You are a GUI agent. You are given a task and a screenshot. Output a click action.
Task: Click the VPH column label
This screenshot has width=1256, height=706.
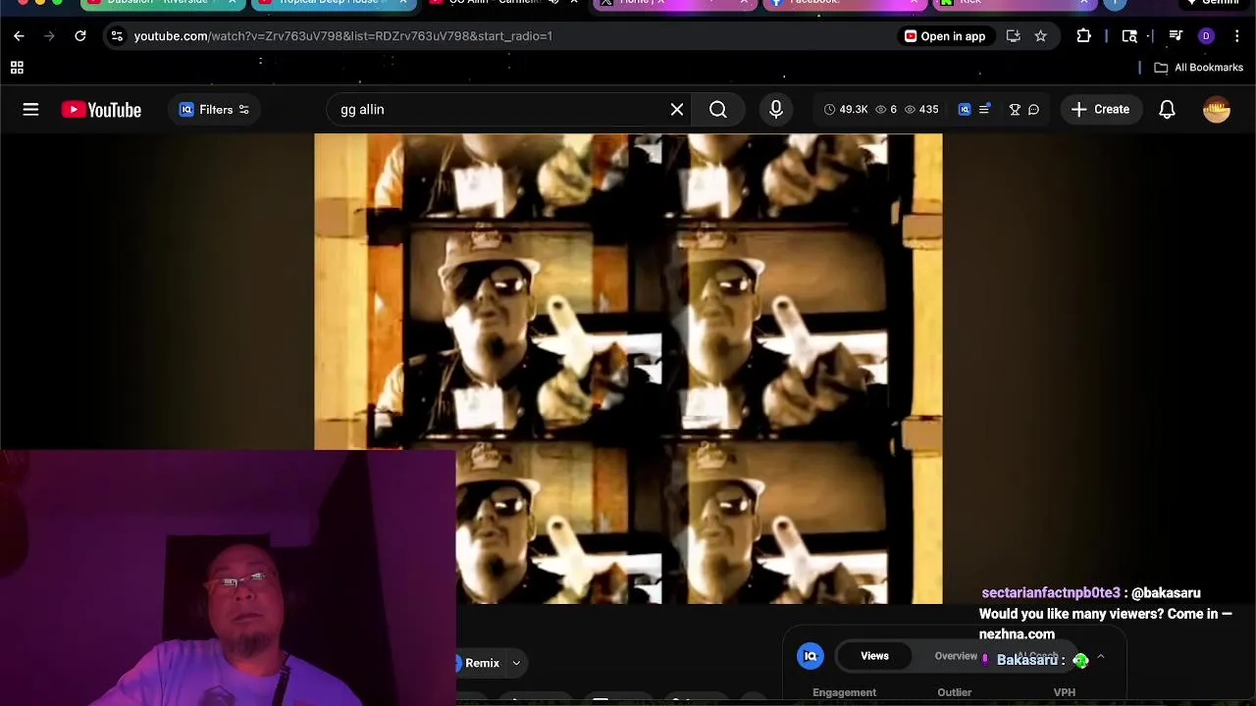1065,692
